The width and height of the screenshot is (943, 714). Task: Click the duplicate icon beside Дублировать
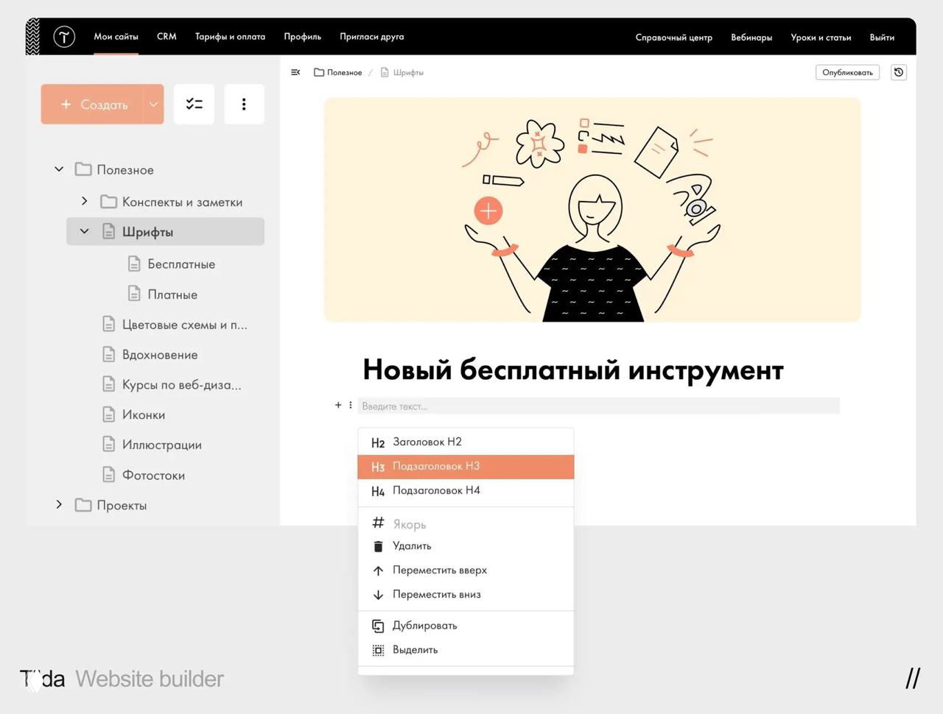click(378, 625)
